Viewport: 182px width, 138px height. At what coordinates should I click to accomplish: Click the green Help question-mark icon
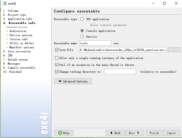point(60,133)
